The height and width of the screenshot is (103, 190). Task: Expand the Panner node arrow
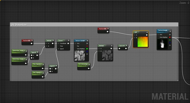pyautogui.click(x=69, y=40)
